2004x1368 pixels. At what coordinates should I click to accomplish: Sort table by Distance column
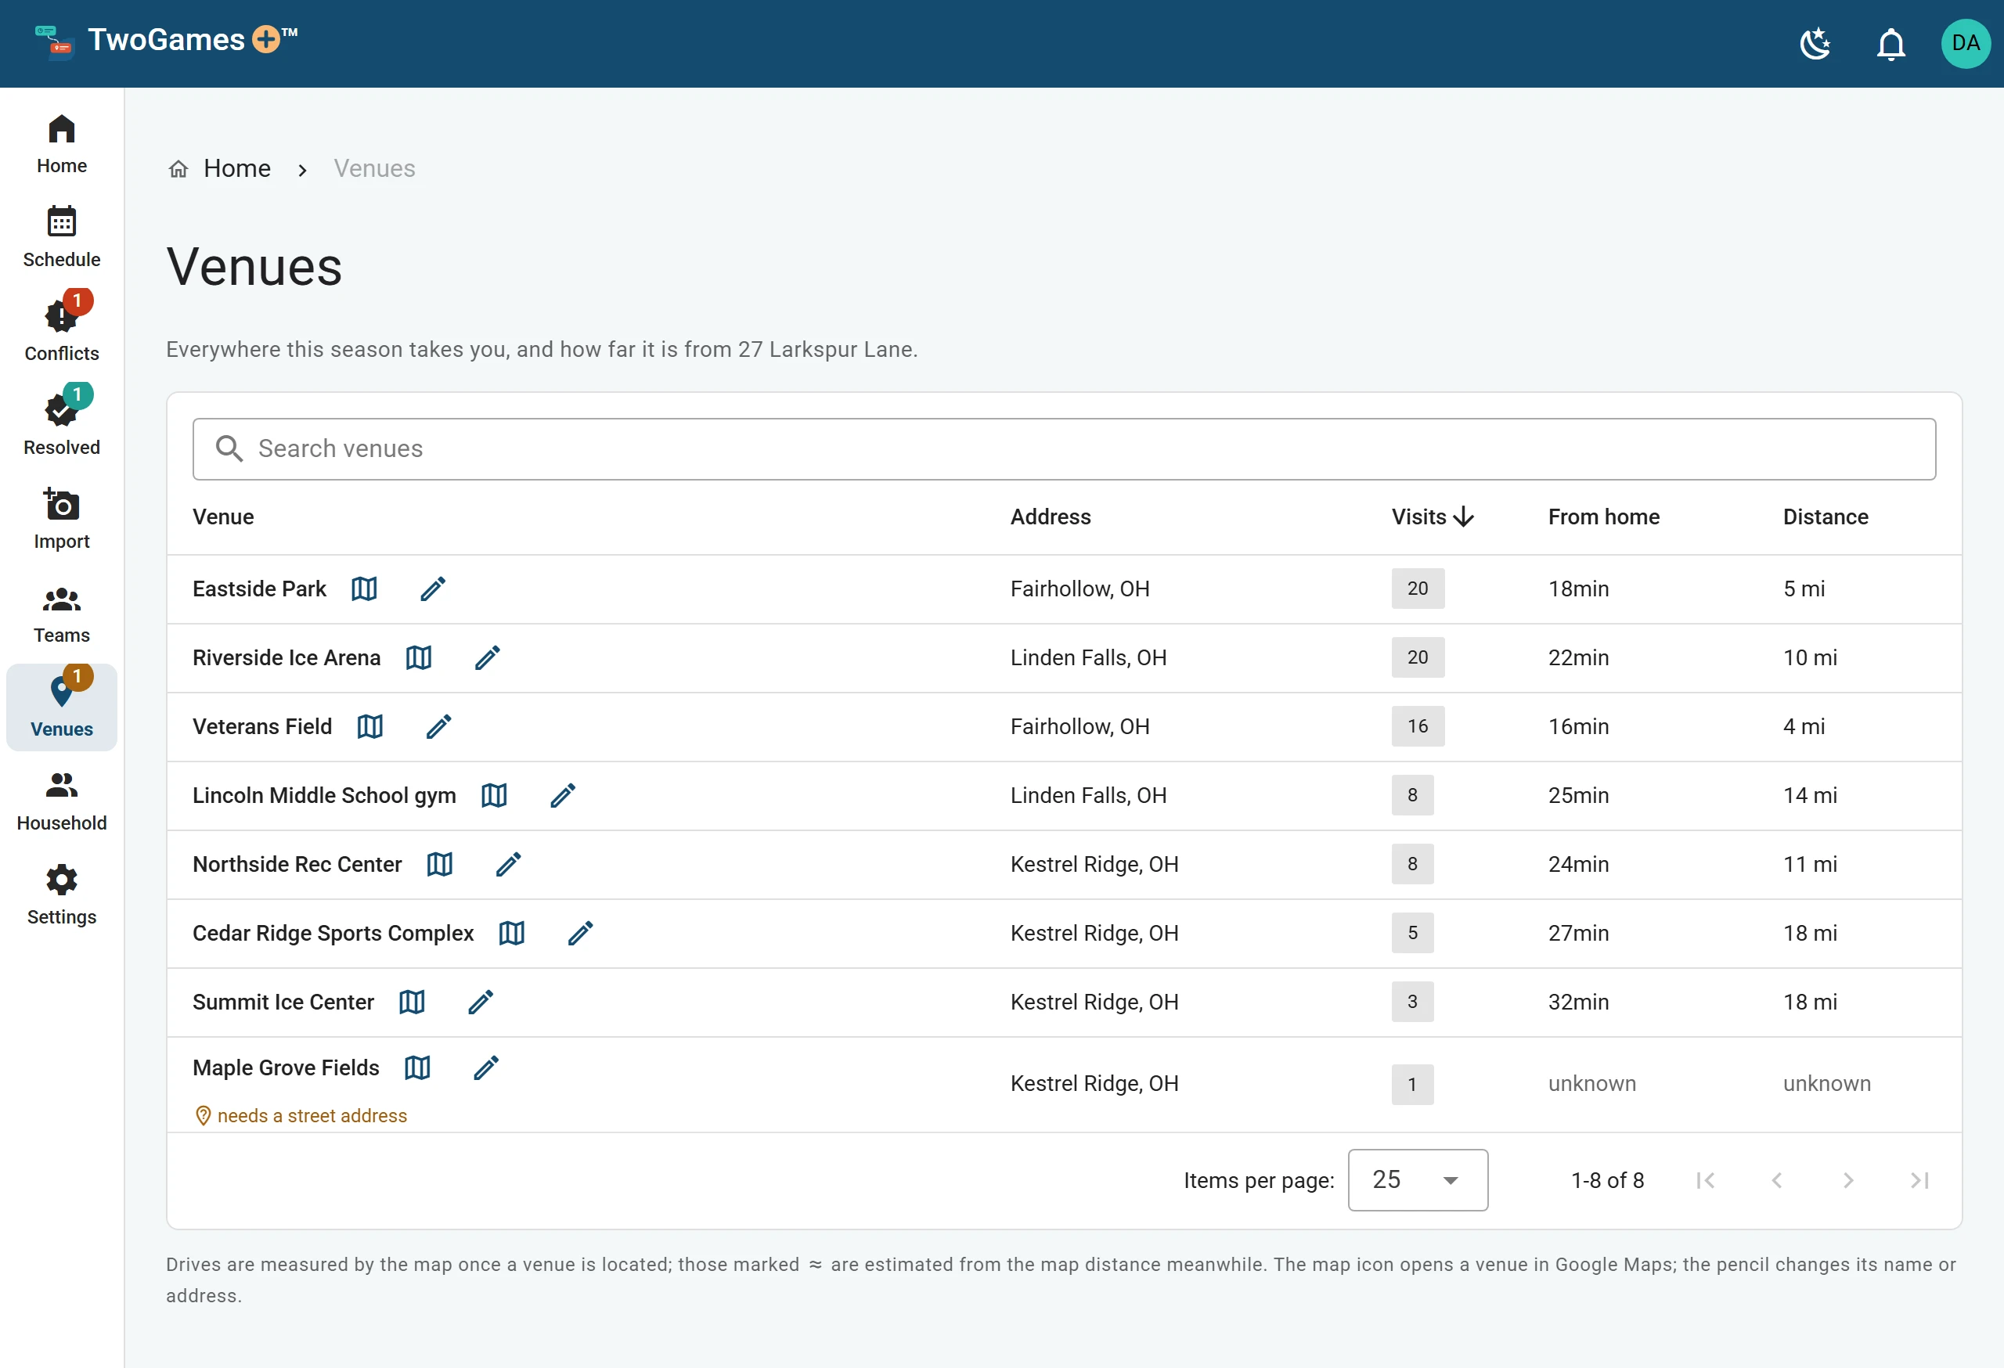[1826, 517]
